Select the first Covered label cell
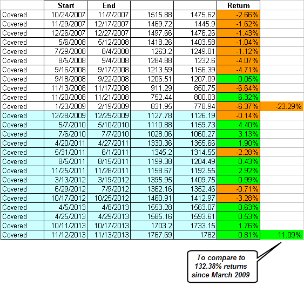Viewport: 304px width, 293px height. pyautogui.click(x=22, y=15)
